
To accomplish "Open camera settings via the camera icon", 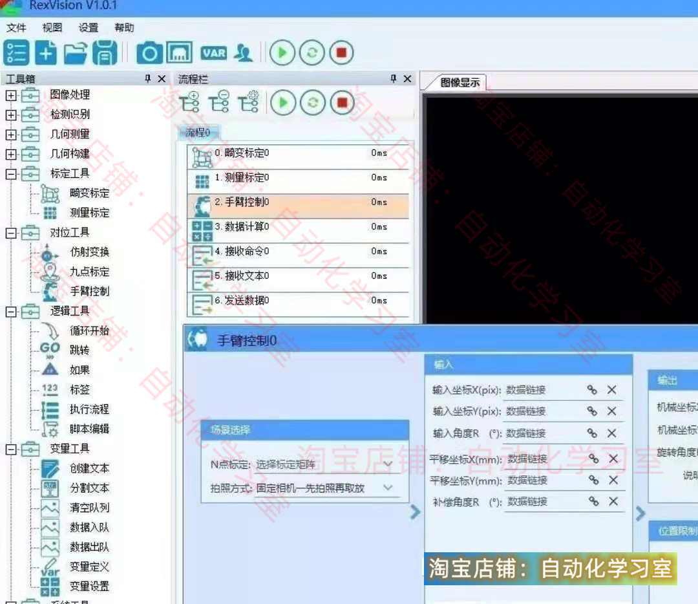I will click(x=149, y=53).
